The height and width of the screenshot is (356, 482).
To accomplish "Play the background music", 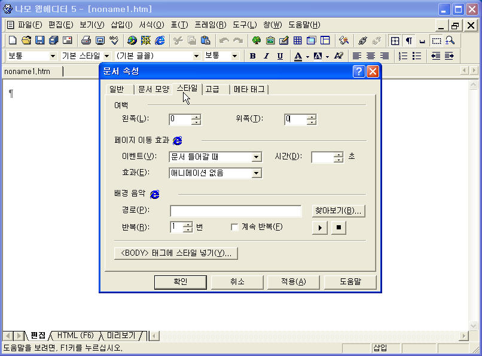I will point(320,228).
